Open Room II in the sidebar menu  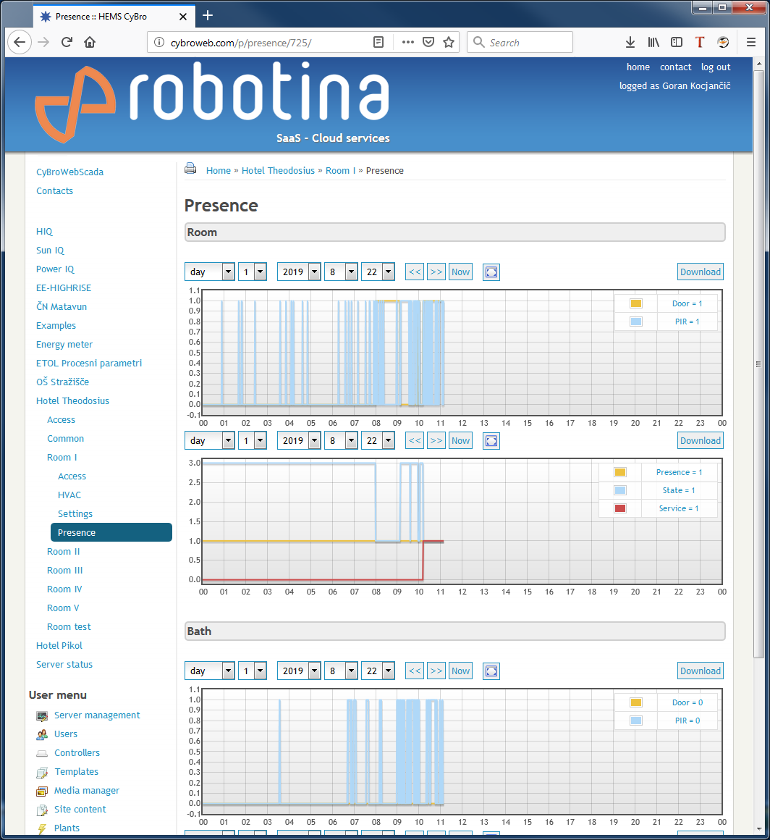(x=64, y=552)
